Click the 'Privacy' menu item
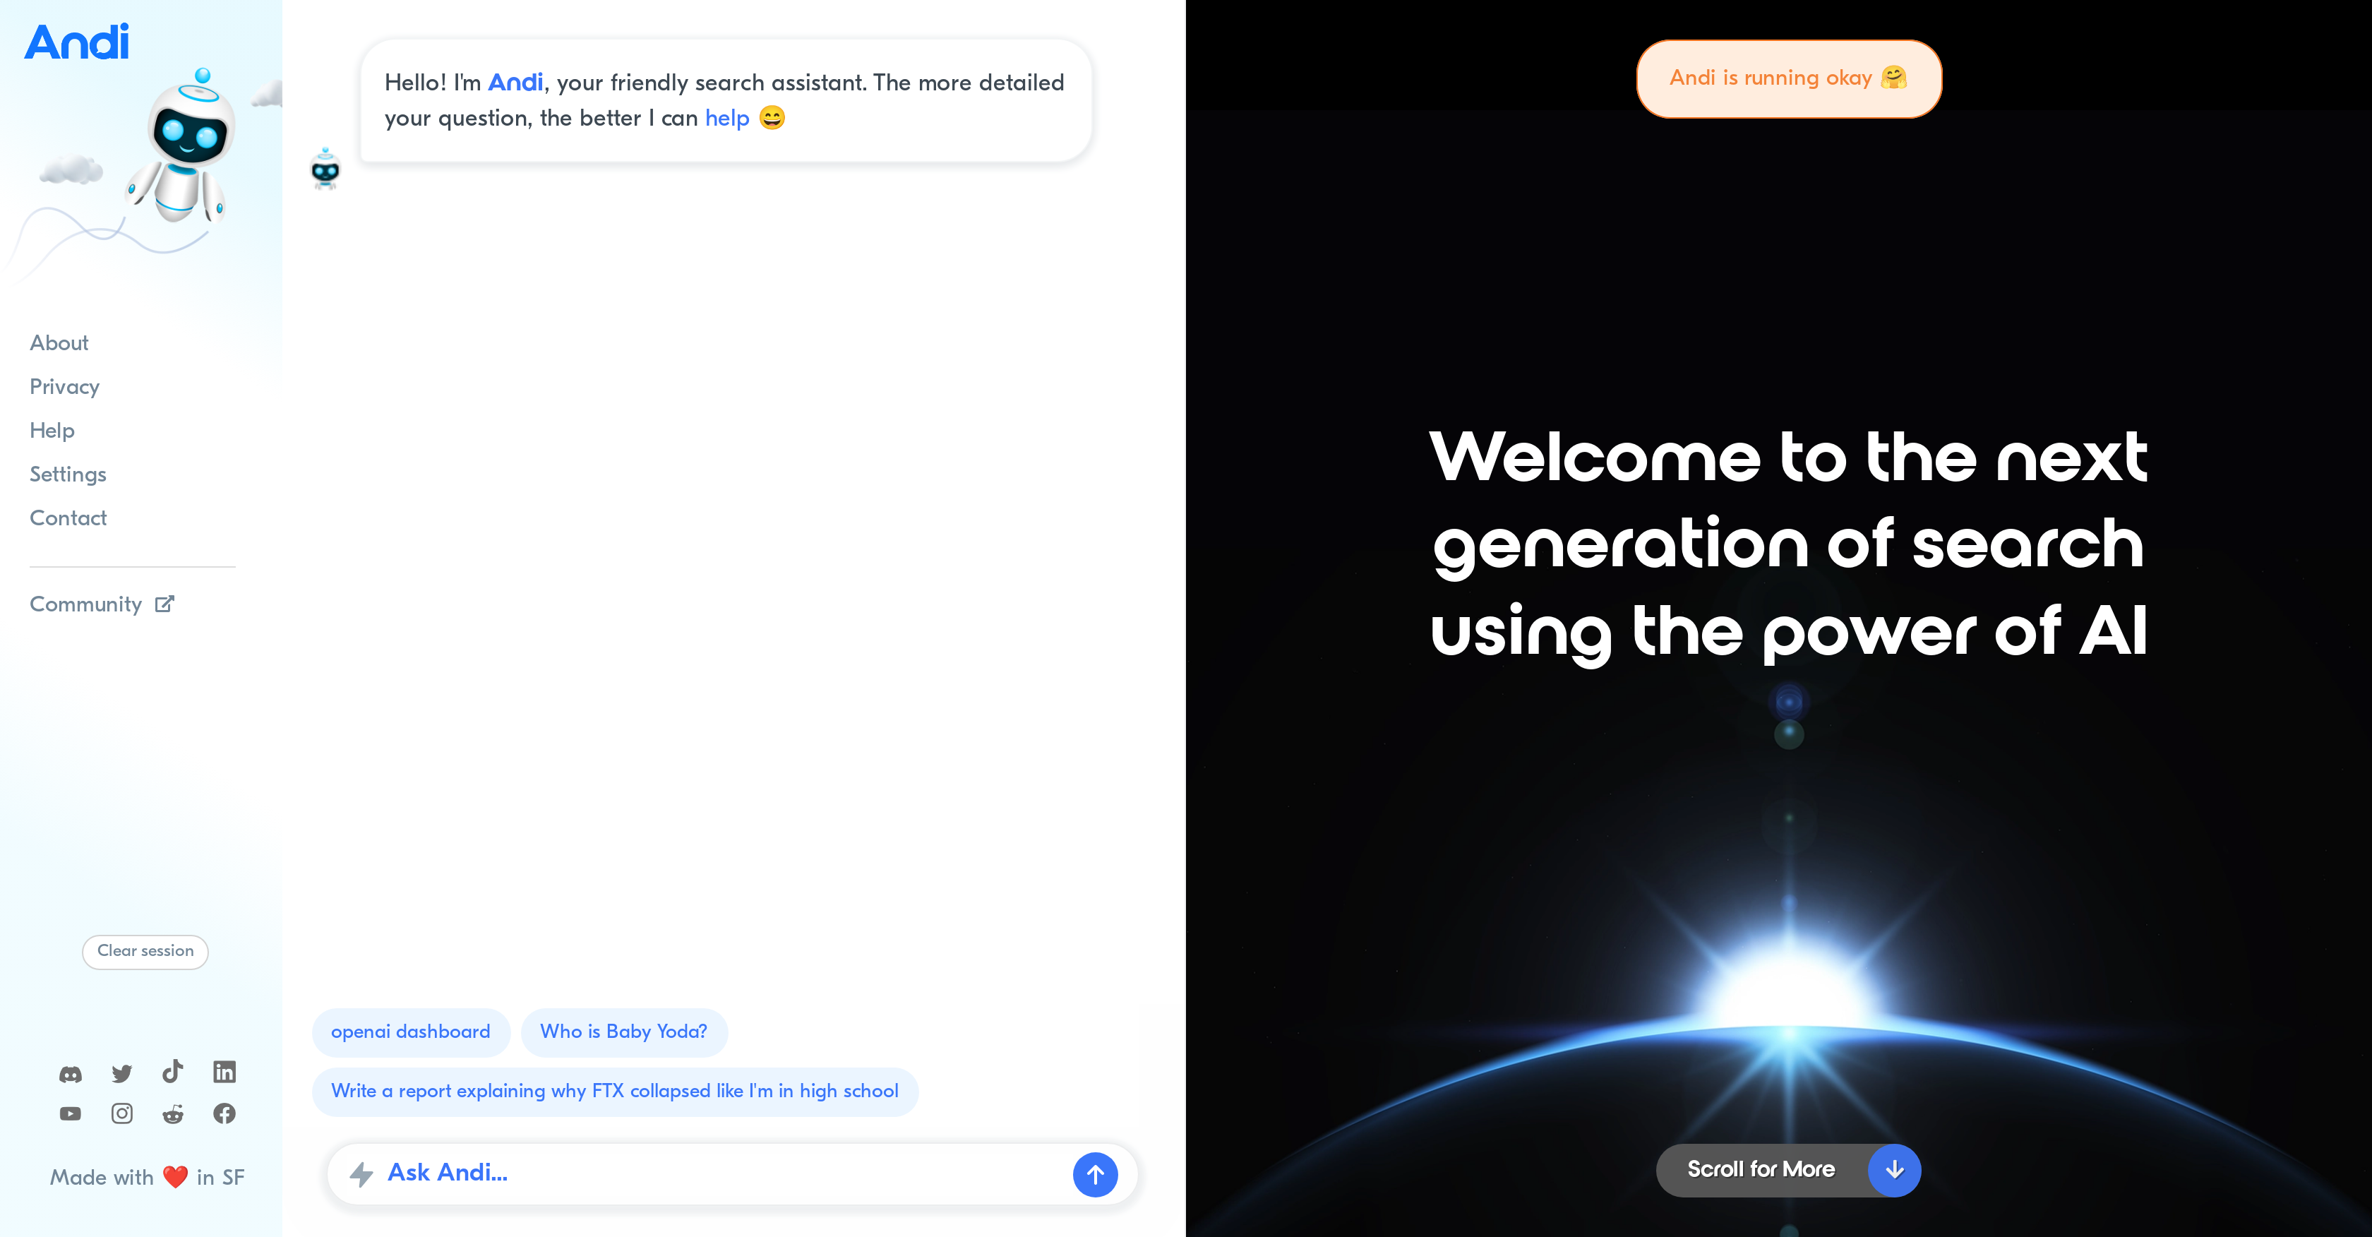The width and height of the screenshot is (2372, 1237). (63, 386)
